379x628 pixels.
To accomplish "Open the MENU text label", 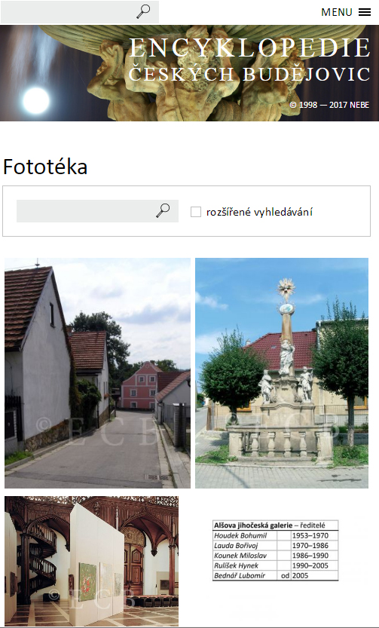I will click(x=337, y=12).
